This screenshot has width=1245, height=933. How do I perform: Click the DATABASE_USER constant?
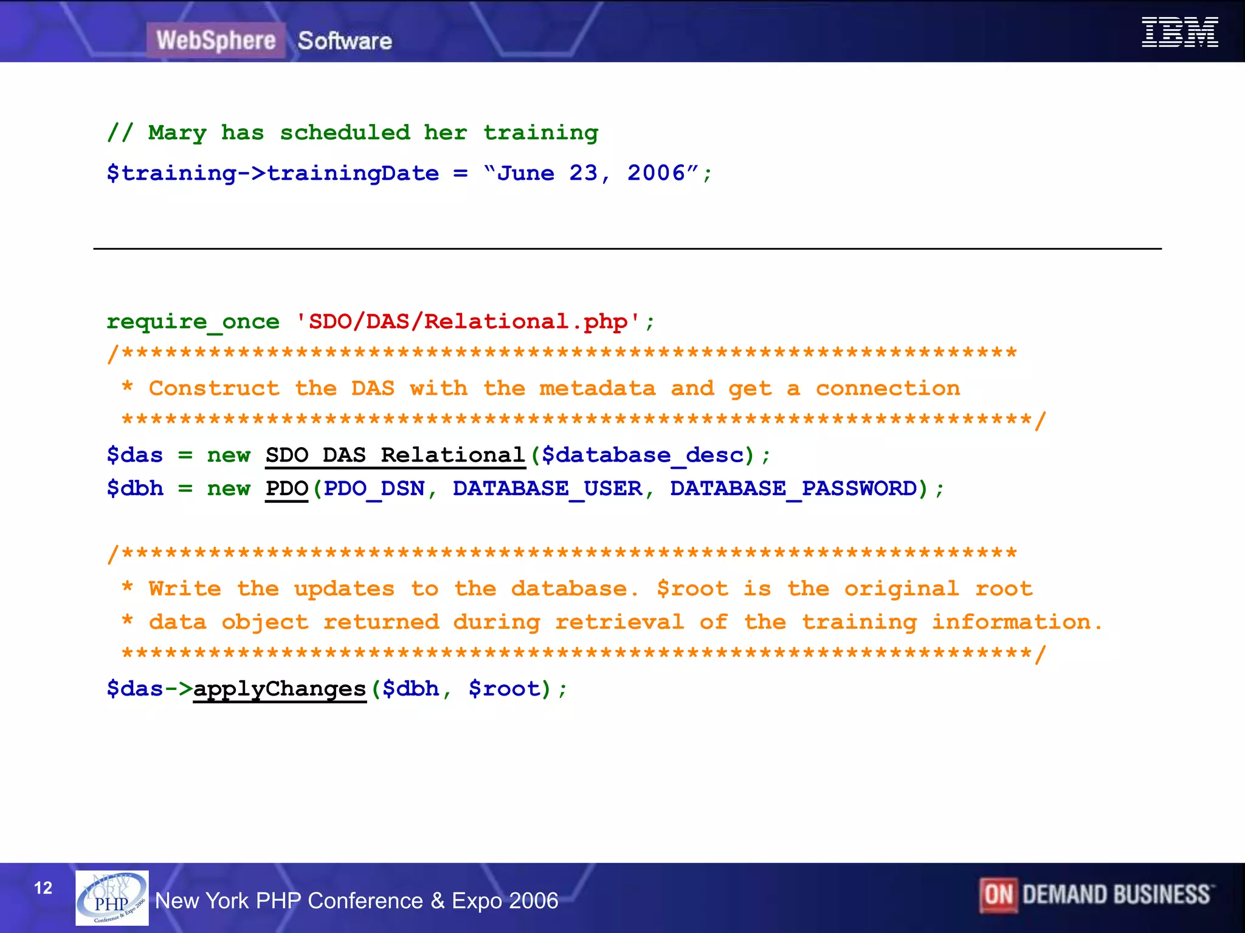548,489
